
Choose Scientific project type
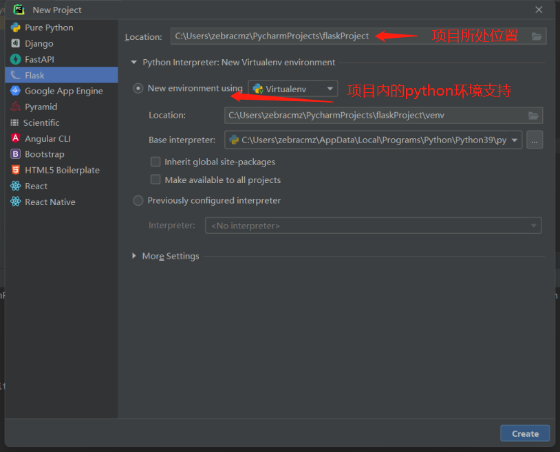click(x=61, y=122)
